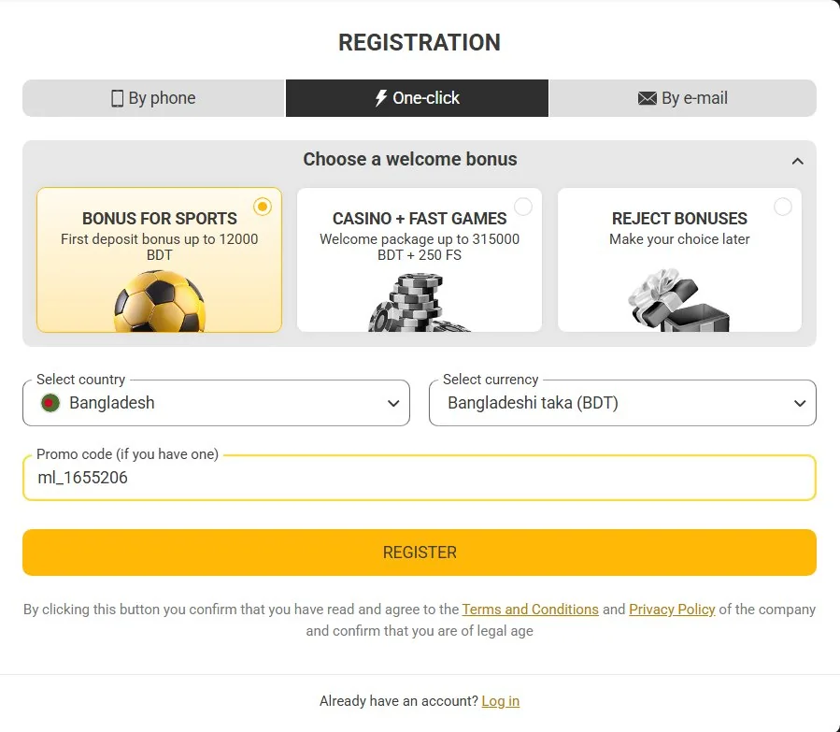This screenshot has width=840, height=732.
Task: Click the lightning bolt One-click icon
Action: pyautogui.click(x=380, y=98)
